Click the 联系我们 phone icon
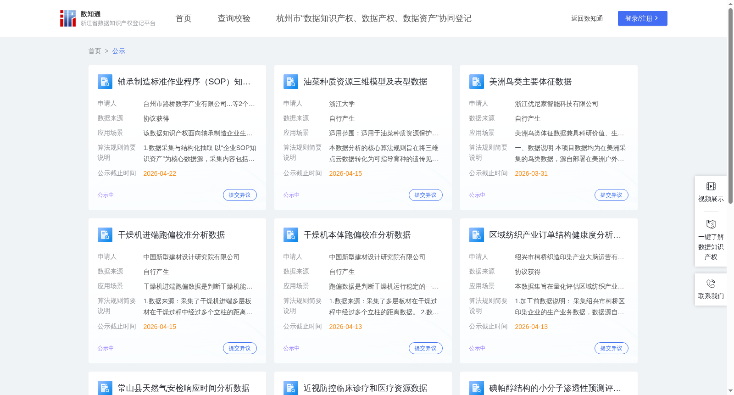734x395 pixels. point(711,284)
